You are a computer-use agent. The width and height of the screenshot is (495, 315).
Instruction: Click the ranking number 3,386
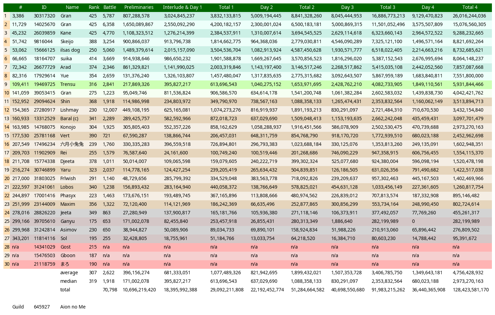point(18,16)
